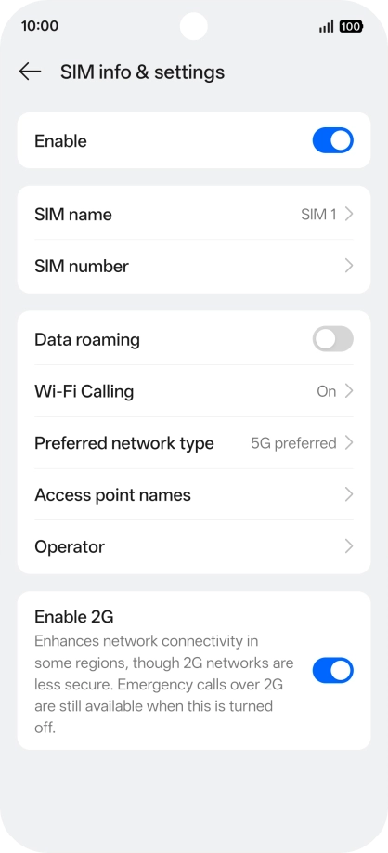388x853 pixels.
Task: Tap the chevron next to SIM number
Action: tap(349, 266)
